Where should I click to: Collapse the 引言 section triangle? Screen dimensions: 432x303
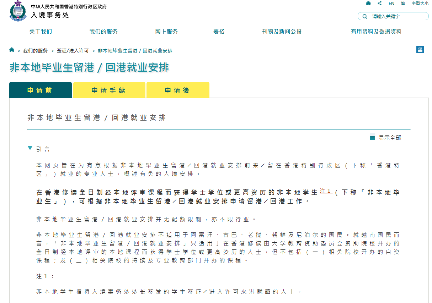pos(30,148)
